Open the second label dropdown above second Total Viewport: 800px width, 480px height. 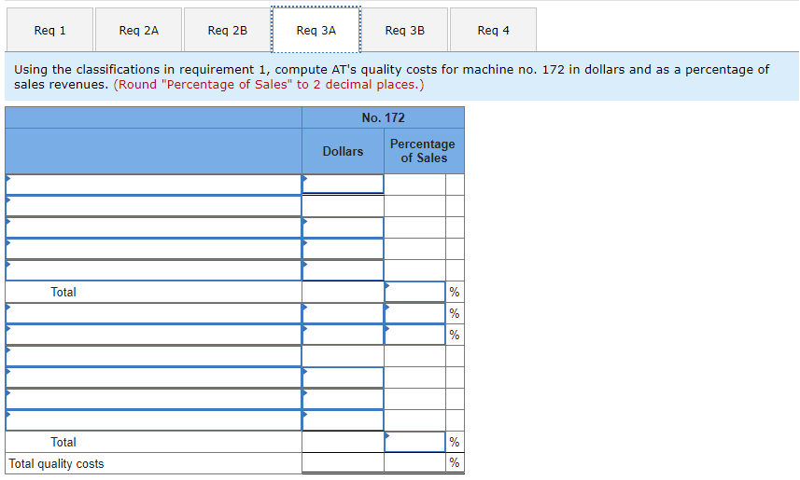[154, 399]
